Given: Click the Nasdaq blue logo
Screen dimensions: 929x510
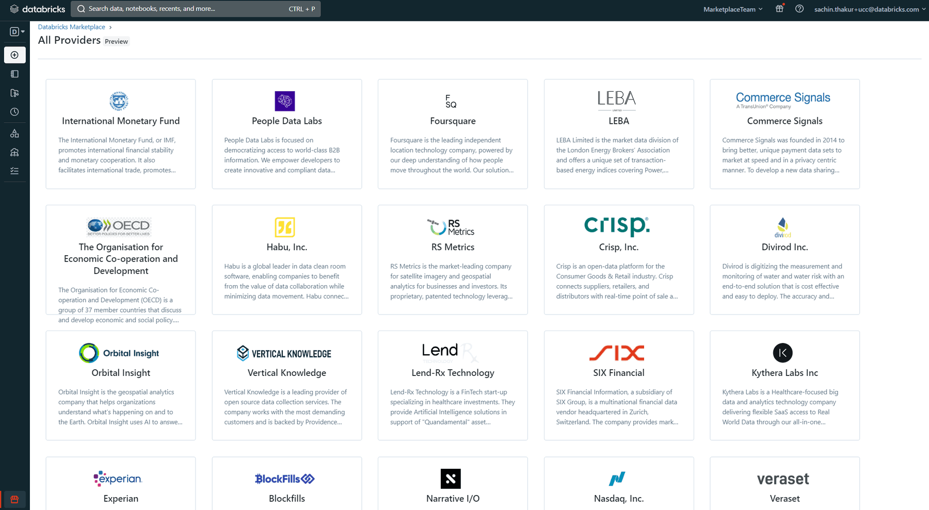Looking at the screenshot, I should coord(617,479).
